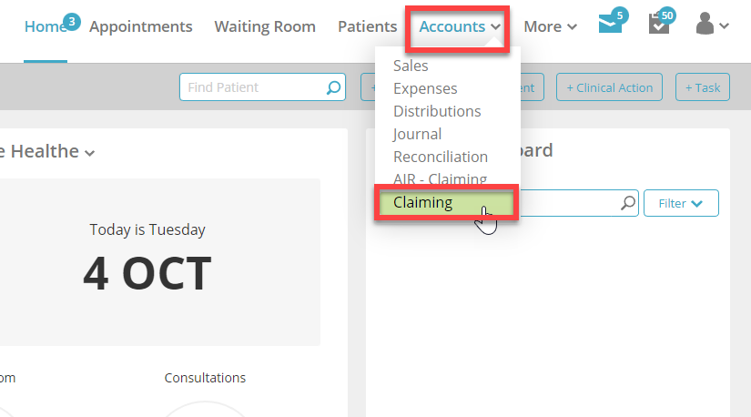Expand the Filter dropdown
The image size is (751, 417).
click(681, 203)
